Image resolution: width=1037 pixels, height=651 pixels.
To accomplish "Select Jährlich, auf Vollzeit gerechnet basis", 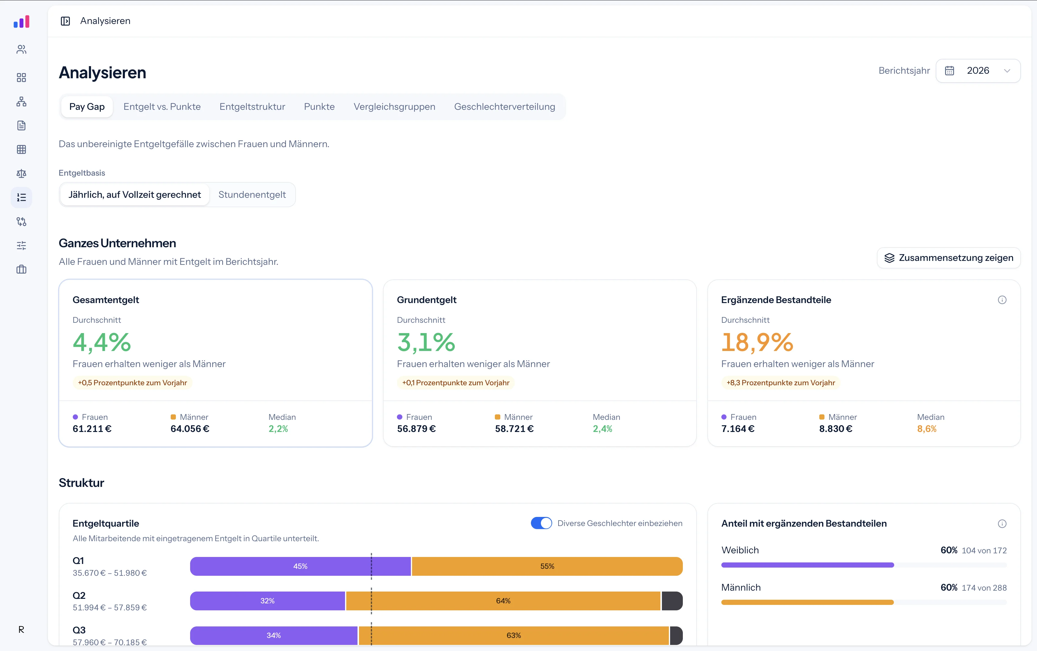I will coord(135,195).
